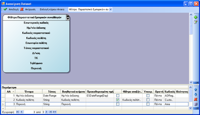This screenshot has height=115, width=200.
Task: Click the Όνομα column header
Action: (29, 92)
